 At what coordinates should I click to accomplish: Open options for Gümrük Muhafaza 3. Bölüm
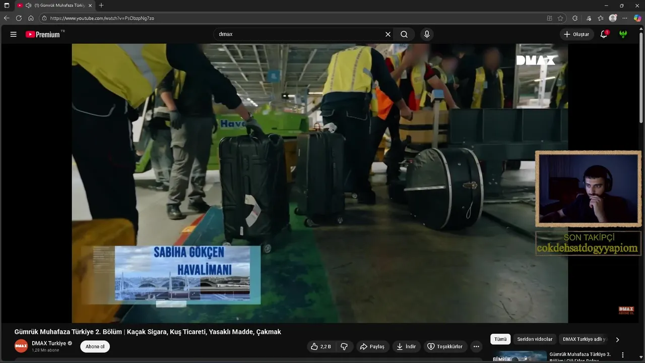tap(623, 355)
